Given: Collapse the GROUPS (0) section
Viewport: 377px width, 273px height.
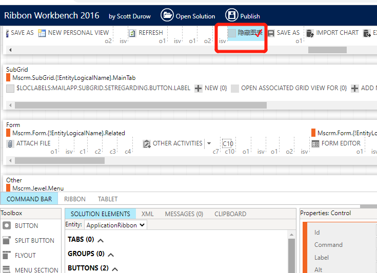Looking at the screenshot, I should pos(111,255).
